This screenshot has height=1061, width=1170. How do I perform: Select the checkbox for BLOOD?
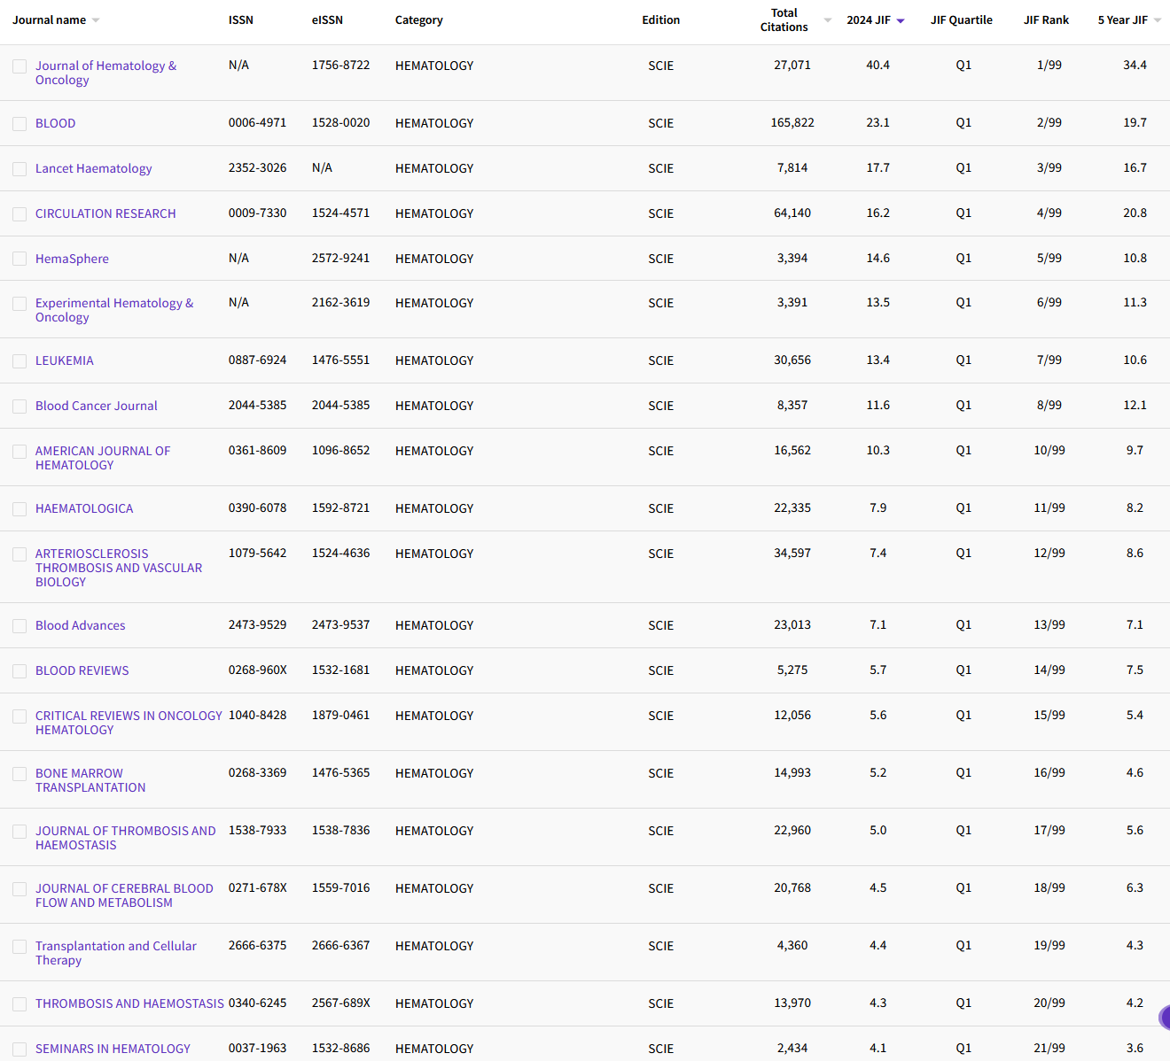tap(19, 123)
